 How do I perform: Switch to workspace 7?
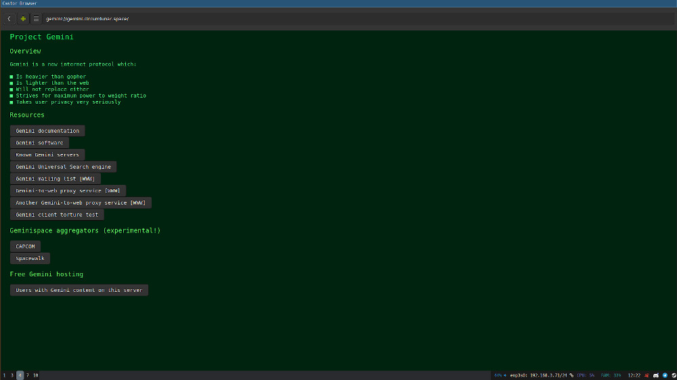(28, 375)
